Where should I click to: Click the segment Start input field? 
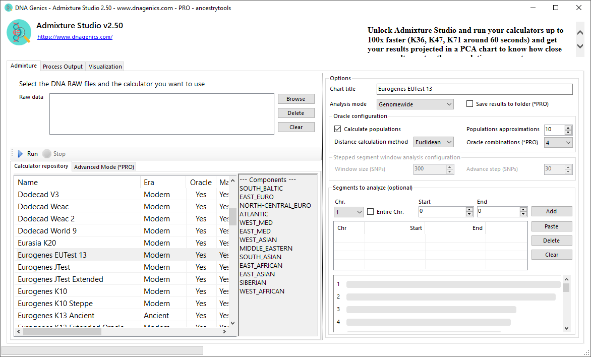click(x=442, y=211)
